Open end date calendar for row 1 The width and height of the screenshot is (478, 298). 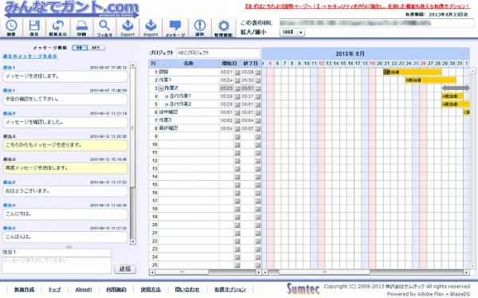pos(258,73)
